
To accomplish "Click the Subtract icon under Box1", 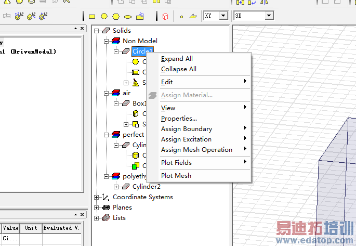I will click(136, 124).
